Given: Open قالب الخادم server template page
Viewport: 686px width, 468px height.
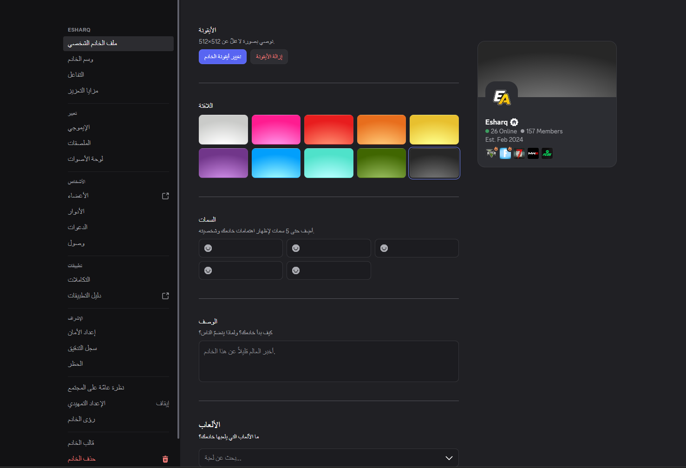Looking at the screenshot, I should click(118, 443).
